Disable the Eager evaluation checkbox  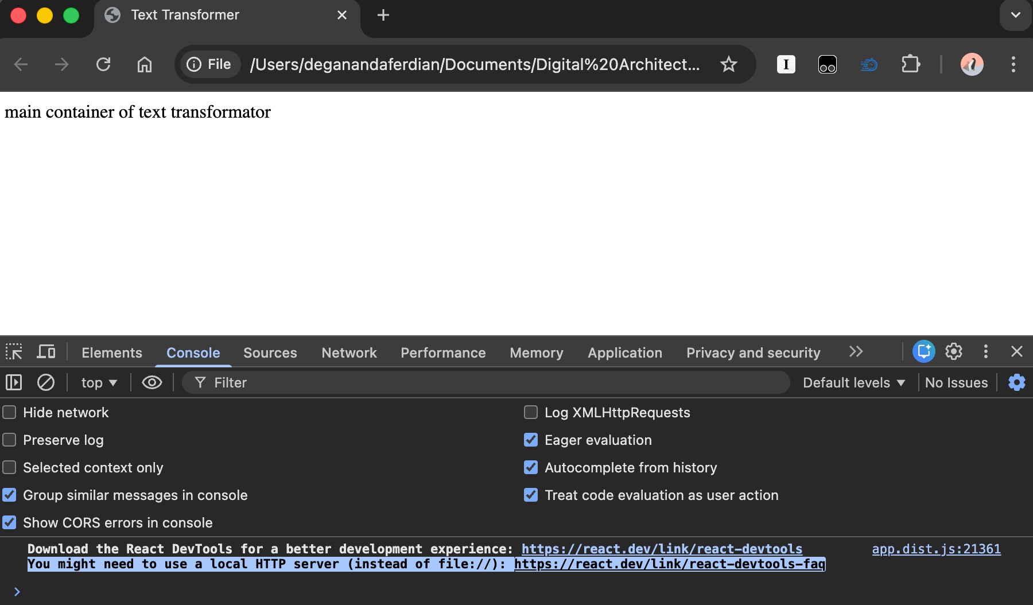[x=531, y=440]
